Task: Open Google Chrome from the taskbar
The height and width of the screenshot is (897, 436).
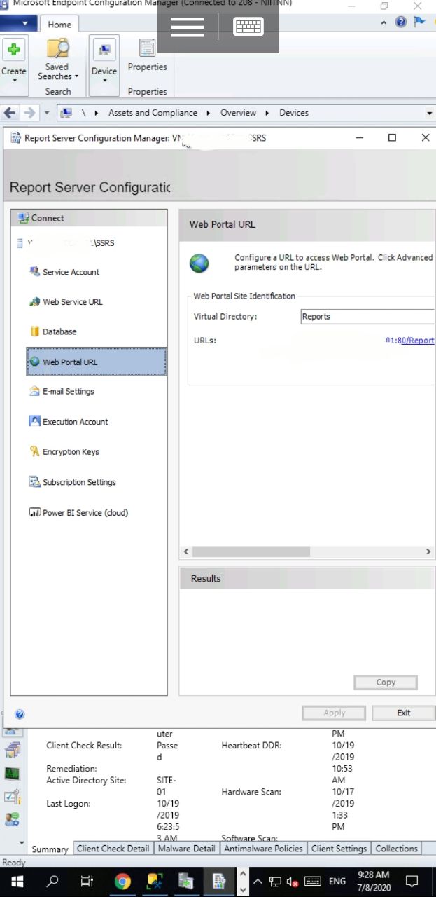Action: (x=122, y=881)
